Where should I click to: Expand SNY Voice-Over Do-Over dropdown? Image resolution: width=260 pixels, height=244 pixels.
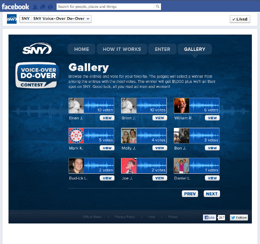(61, 19)
